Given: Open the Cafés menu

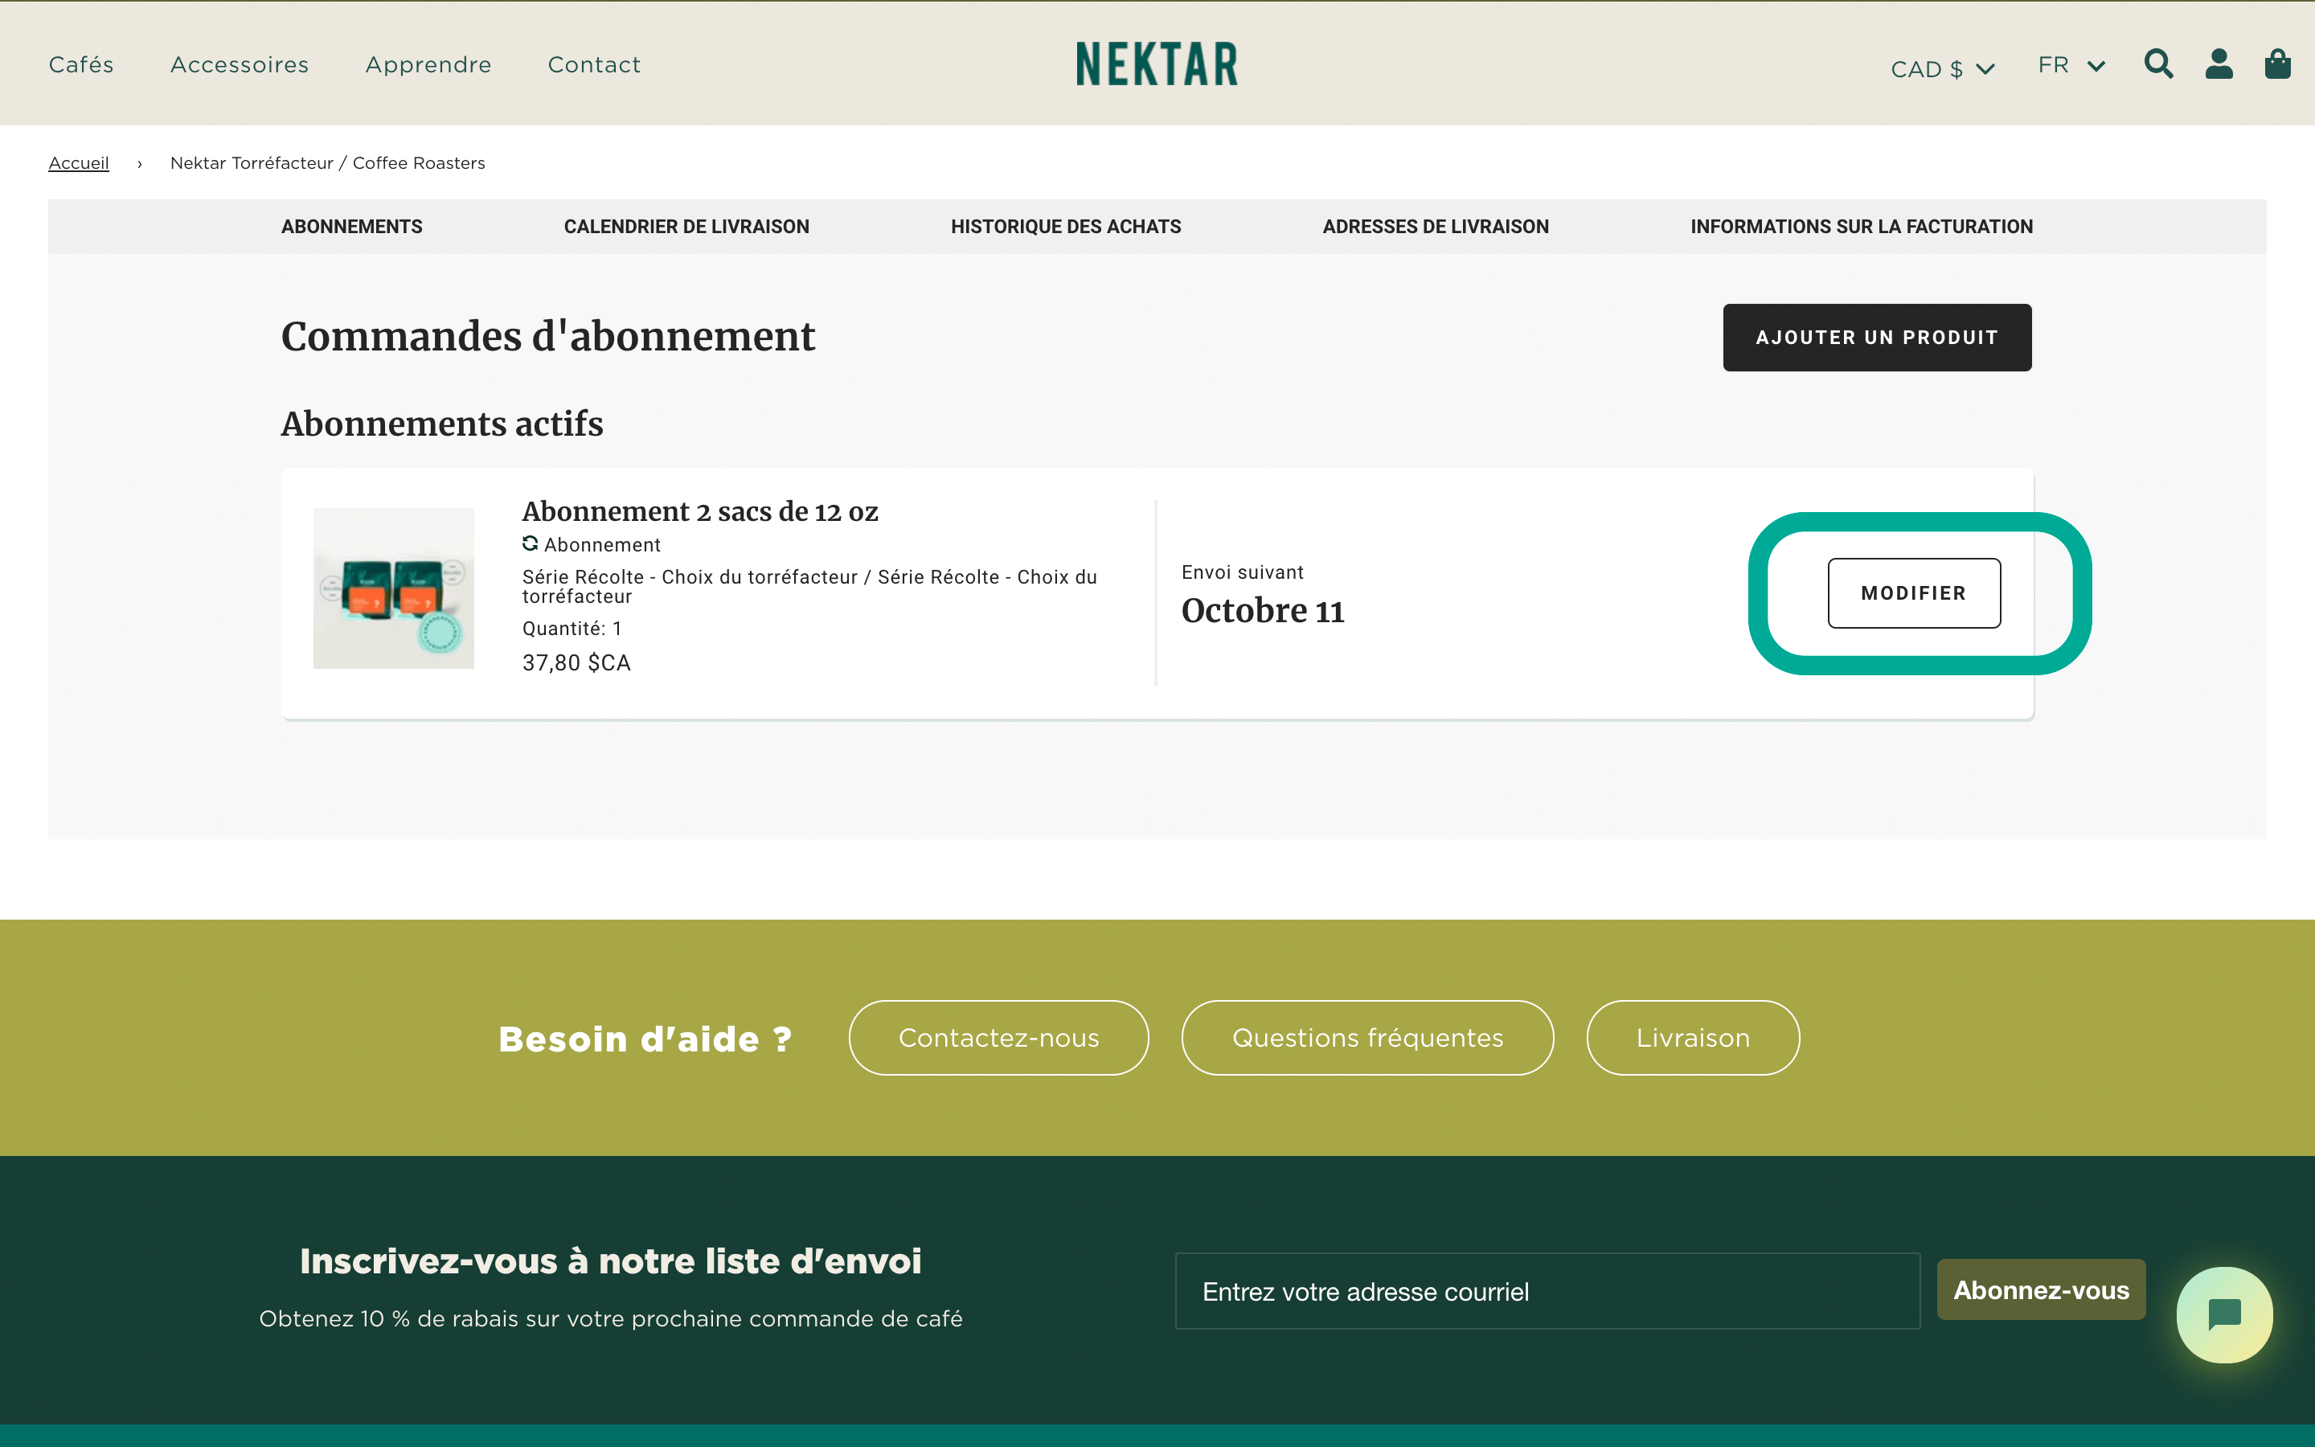Looking at the screenshot, I should [81, 64].
